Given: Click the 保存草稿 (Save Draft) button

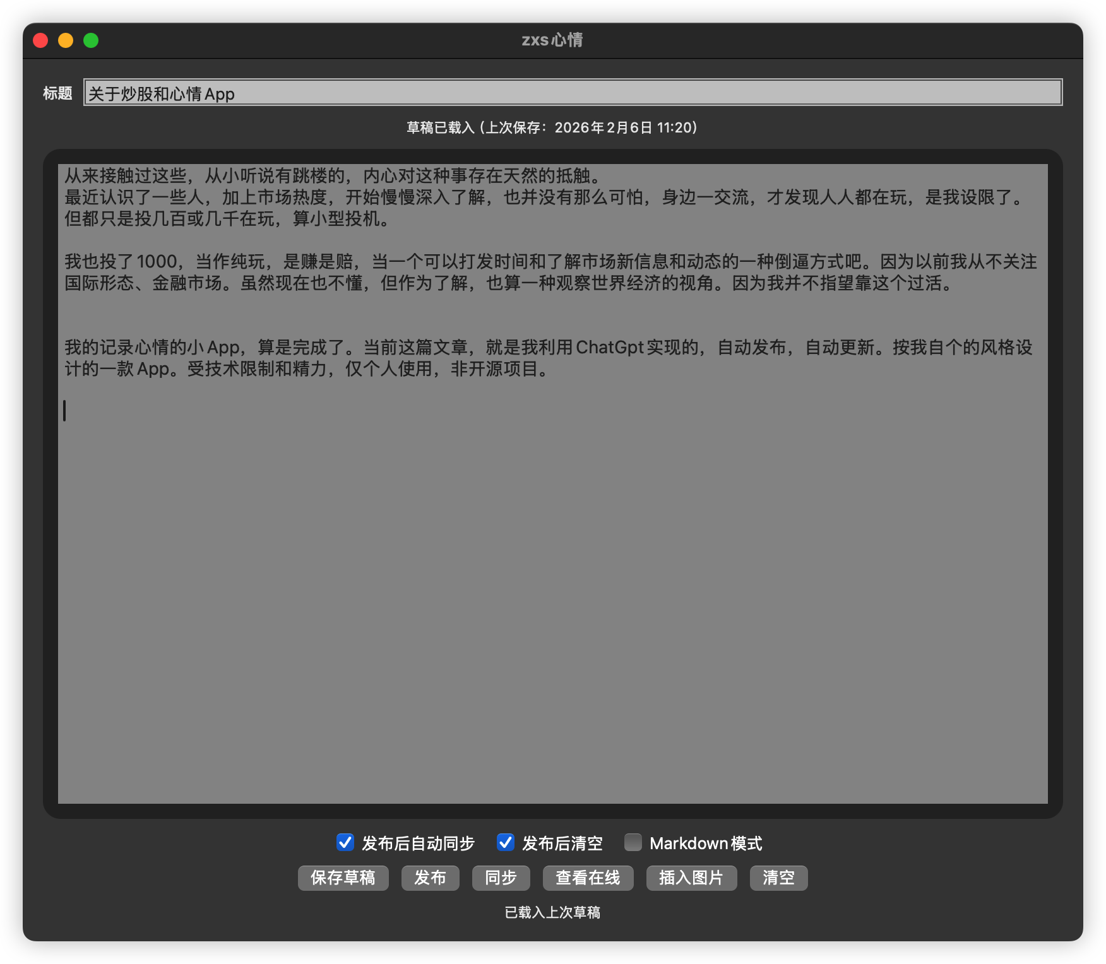Looking at the screenshot, I should 343,878.
